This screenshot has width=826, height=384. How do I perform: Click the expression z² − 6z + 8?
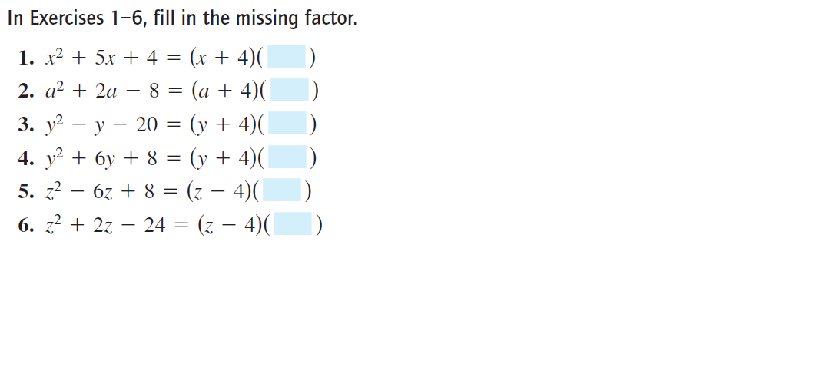click(x=98, y=191)
